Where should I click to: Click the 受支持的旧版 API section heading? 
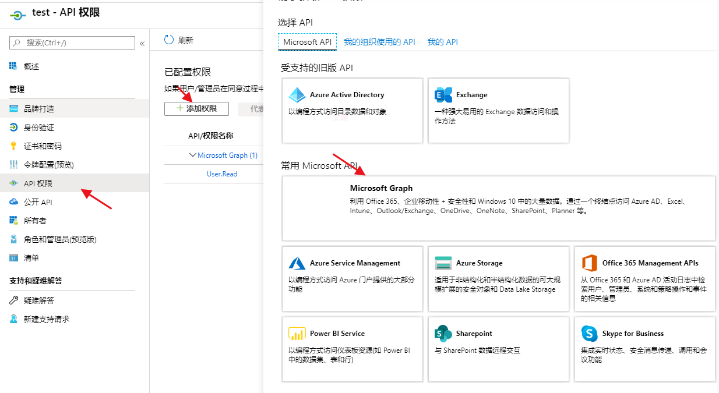317,68
